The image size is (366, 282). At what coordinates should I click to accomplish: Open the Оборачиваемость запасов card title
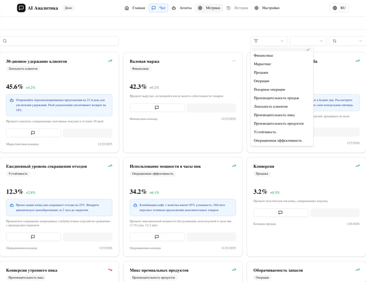point(278,270)
